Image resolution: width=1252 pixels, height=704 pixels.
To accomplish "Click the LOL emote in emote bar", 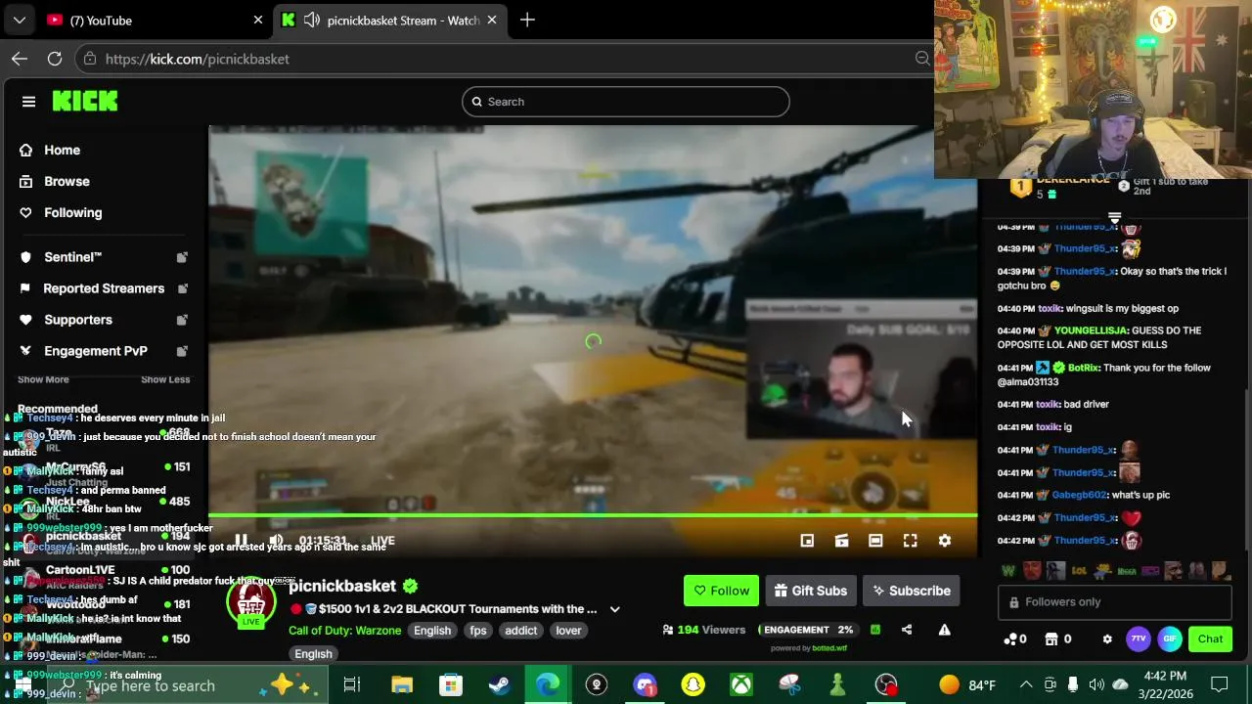I will pyautogui.click(x=1079, y=571).
